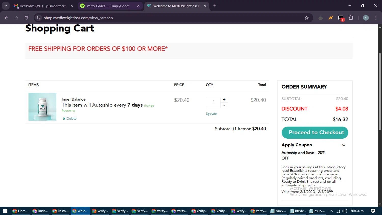This screenshot has height=215, width=382.
Task: Click the Inner Balance product image
Action: (42, 107)
